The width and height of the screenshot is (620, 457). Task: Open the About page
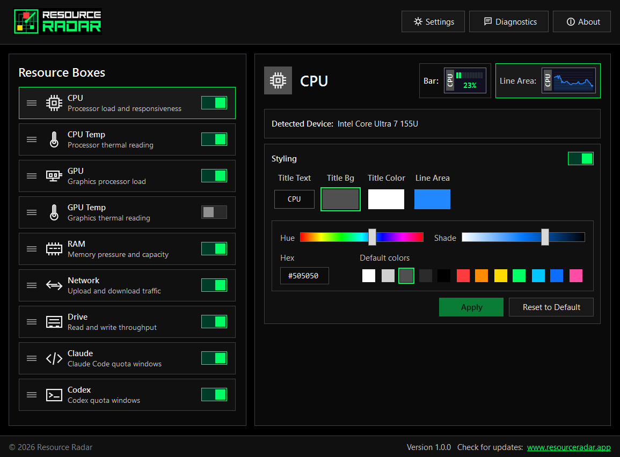pyautogui.click(x=582, y=22)
